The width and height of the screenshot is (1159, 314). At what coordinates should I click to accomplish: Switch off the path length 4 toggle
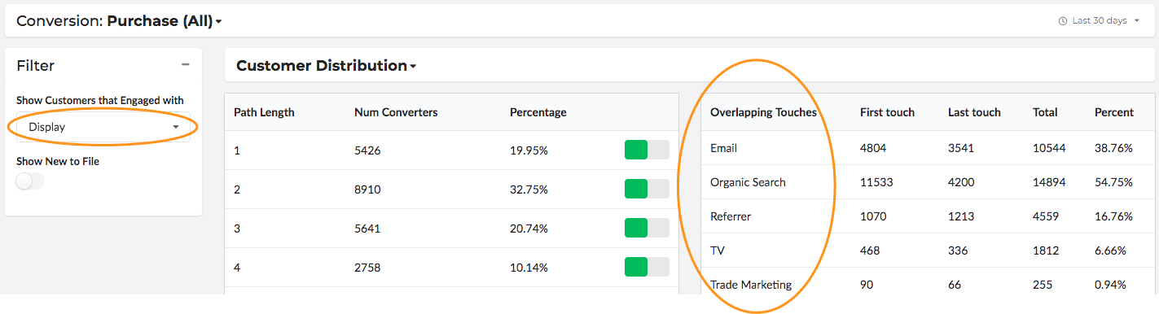tap(647, 267)
